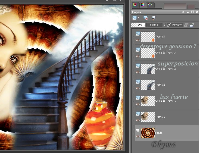Click the link toggle brush icon

(x=169, y=25)
